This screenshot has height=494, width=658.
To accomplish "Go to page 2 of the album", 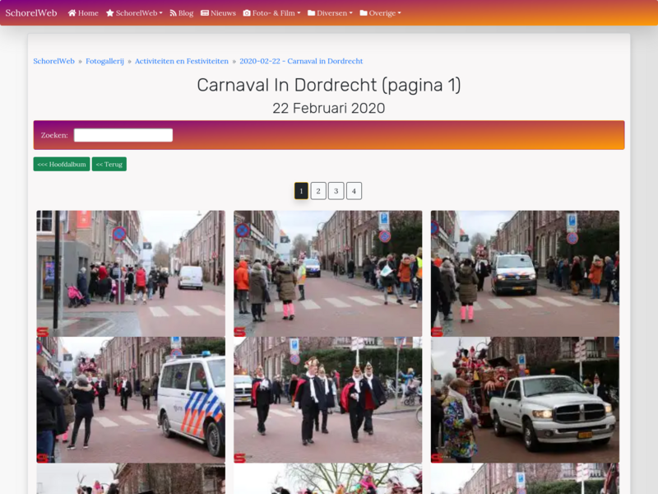I will (x=318, y=191).
